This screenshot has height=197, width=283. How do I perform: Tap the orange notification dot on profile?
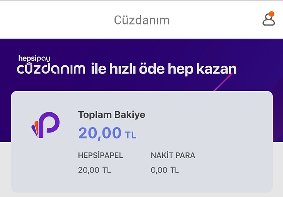272,14
